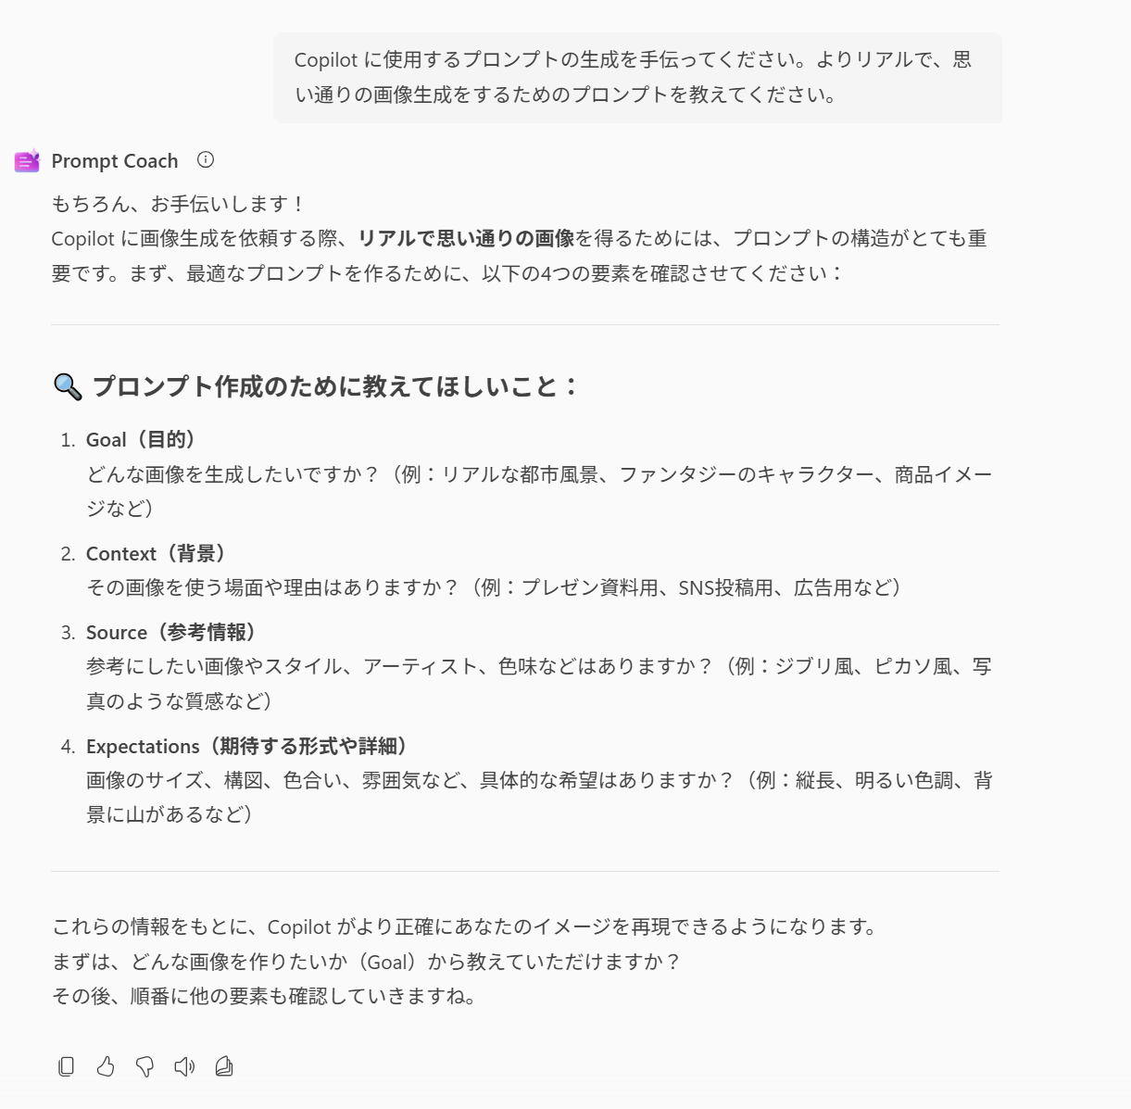
Task: Click the opening line もちろん、お手伝いします！
Action: [x=179, y=204]
